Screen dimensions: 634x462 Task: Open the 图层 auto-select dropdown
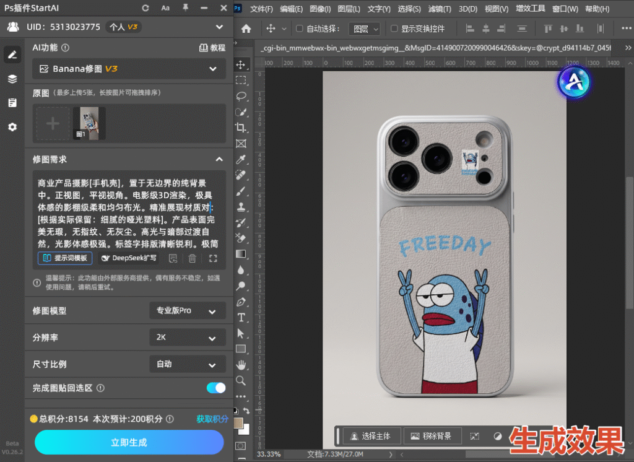click(x=364, y=28)
